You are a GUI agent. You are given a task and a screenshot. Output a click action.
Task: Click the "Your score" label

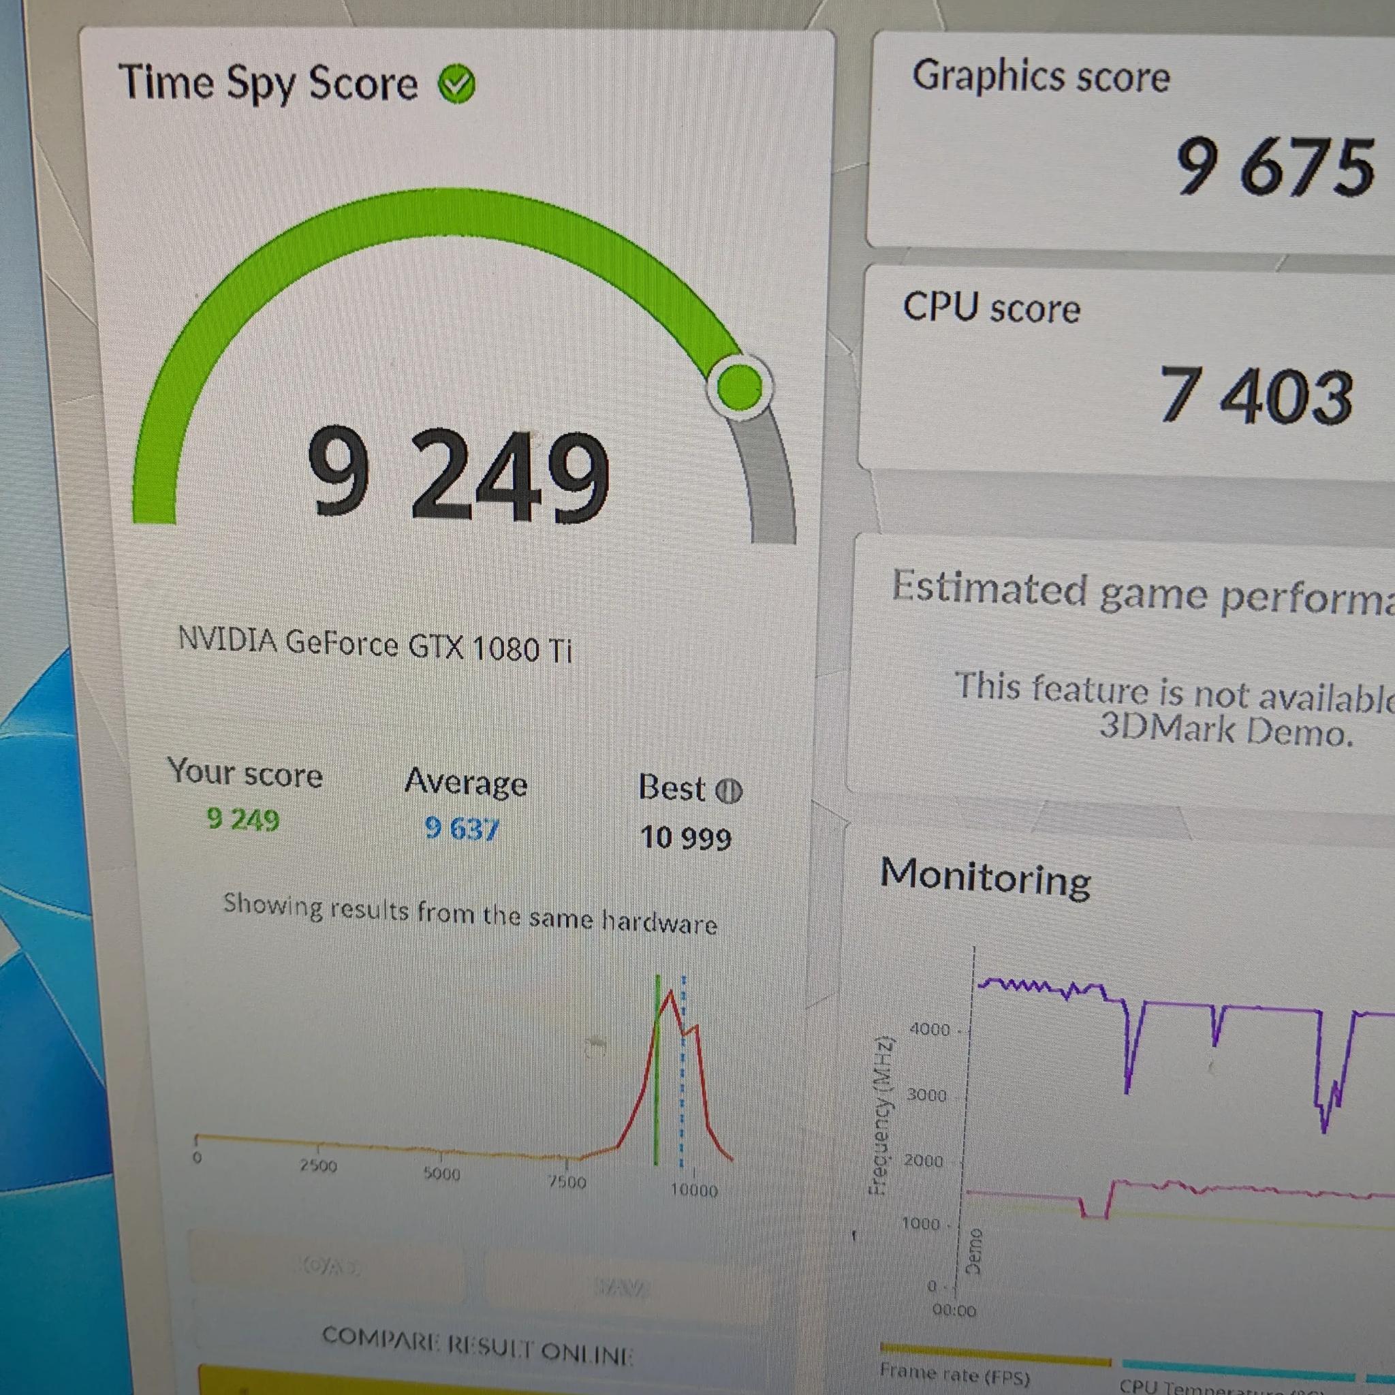(245, 772)
